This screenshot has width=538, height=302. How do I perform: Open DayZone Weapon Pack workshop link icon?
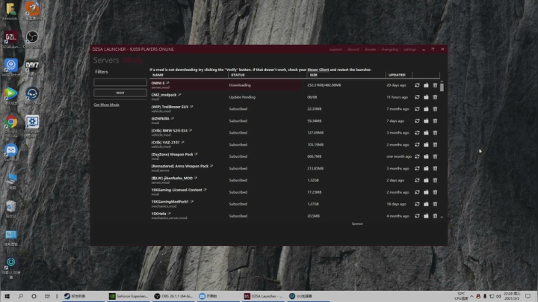pyautogui.click(x=196, y=154)
